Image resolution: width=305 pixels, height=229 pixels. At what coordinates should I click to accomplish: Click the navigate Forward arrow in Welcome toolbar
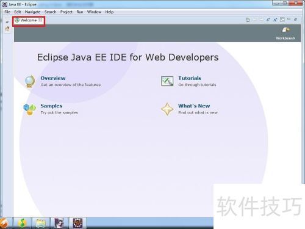(261, 20)
